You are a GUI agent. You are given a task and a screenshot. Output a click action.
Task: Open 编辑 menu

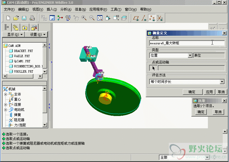(23, 9)
